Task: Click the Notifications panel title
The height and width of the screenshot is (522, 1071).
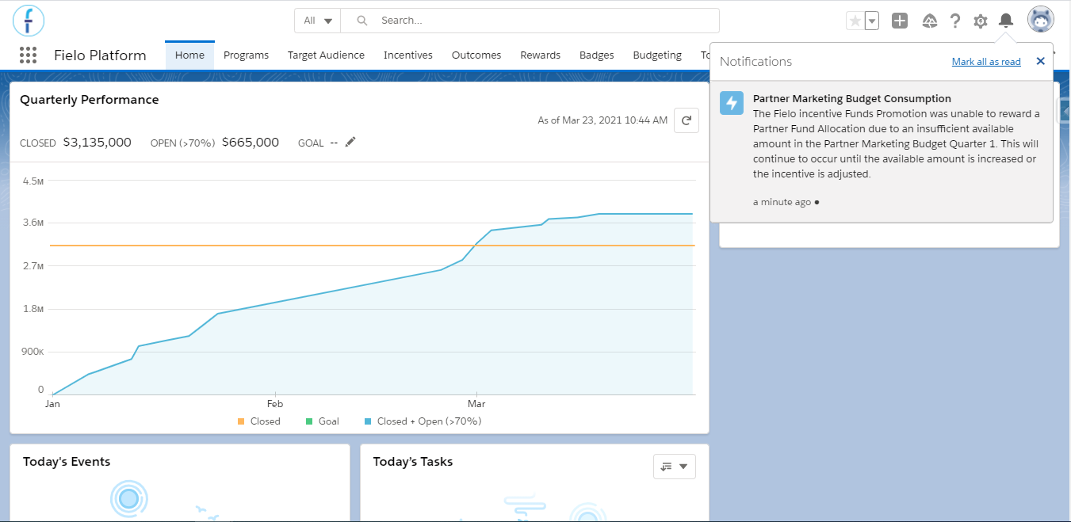Action: pos(755,61)
